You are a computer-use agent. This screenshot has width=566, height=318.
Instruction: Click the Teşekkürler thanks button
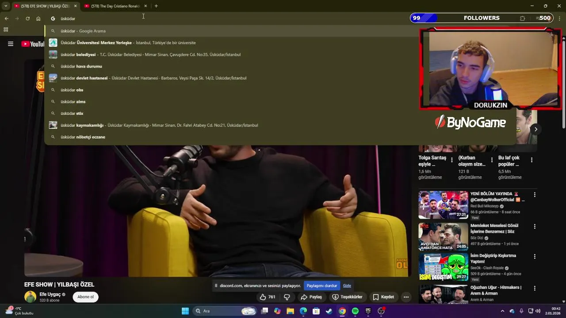point(348,297)
